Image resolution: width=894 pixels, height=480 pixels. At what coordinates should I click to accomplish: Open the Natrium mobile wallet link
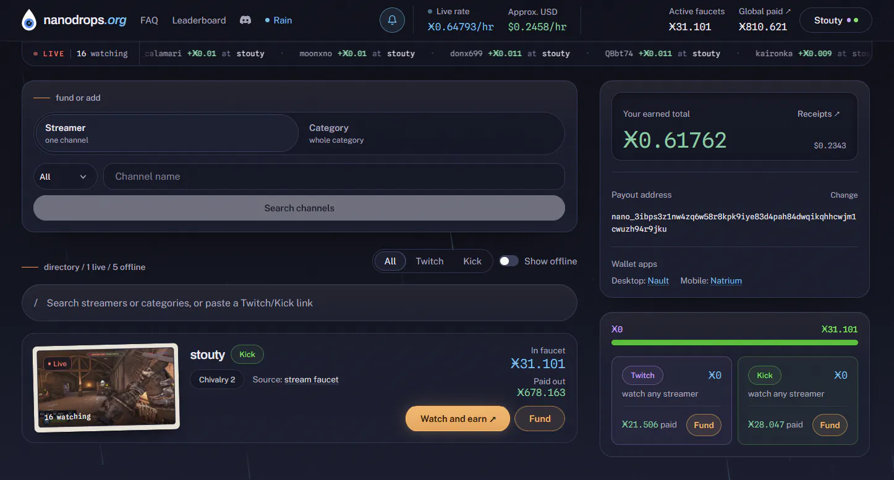coord(726,280)
